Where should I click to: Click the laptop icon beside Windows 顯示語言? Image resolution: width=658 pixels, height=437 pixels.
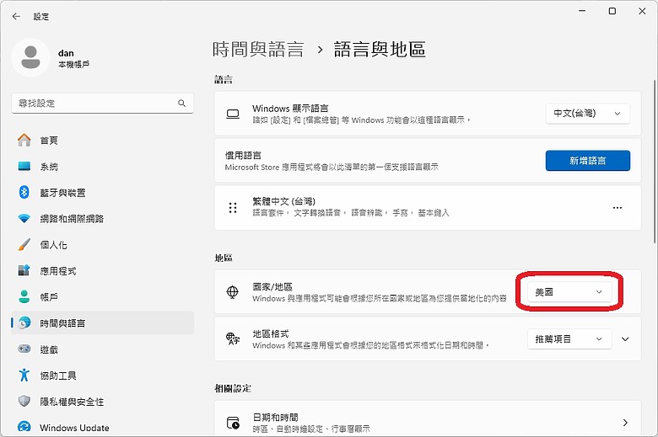pyautogui.click(x=233, y=114)
